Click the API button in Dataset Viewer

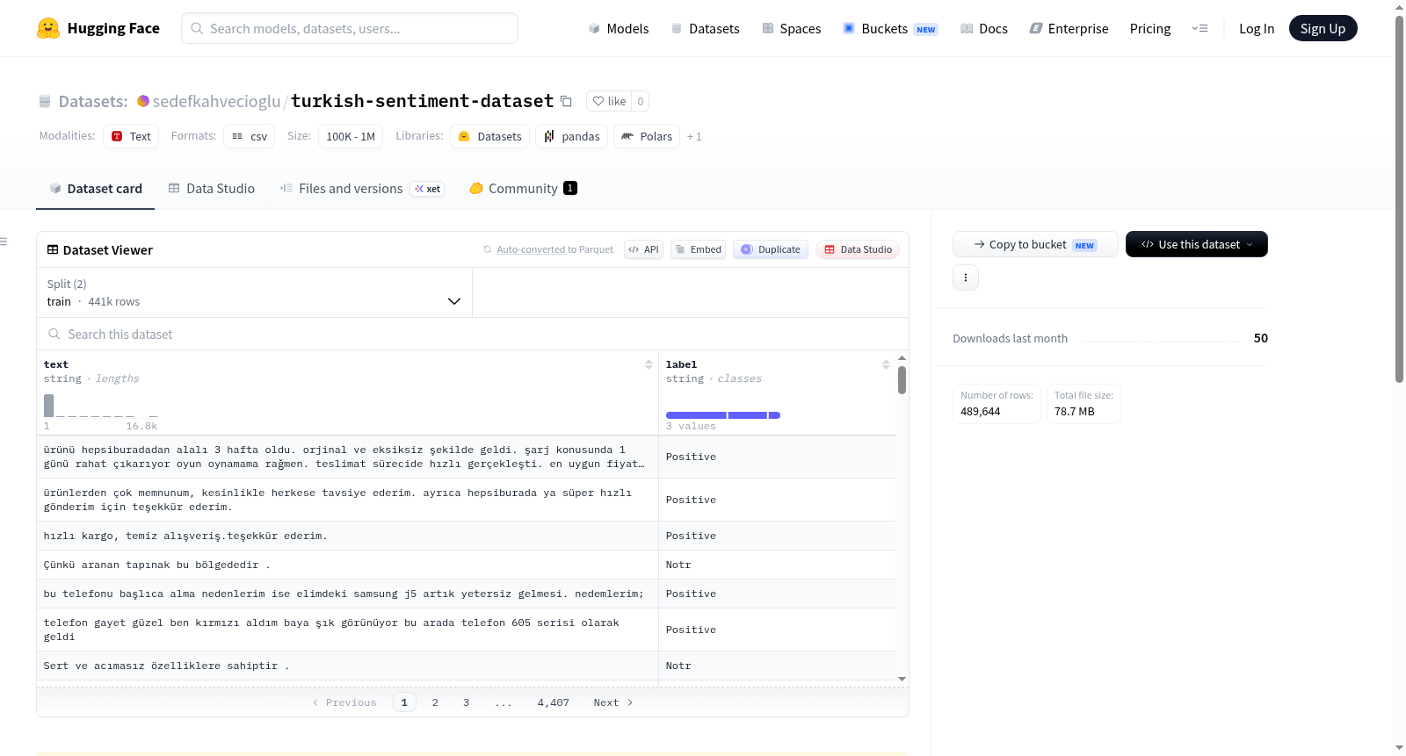[643, 249]
